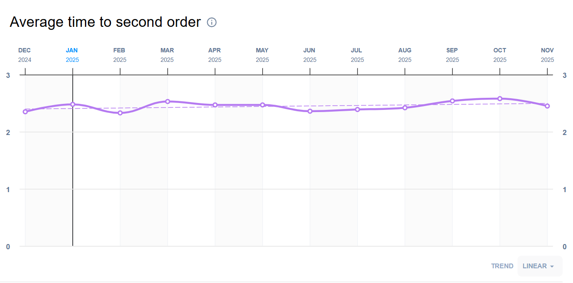Select the DEC 2024 month label
573x283 pixels.
(25, 55)
